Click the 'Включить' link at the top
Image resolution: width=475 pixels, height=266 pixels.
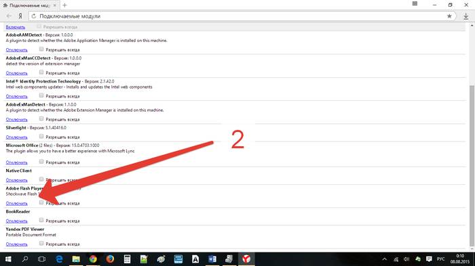[16, 27]
